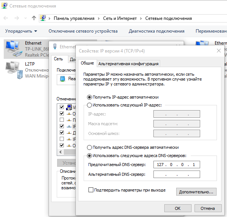
Task: Open the Дополнительно advanced settings
Action: pos(196,192)
